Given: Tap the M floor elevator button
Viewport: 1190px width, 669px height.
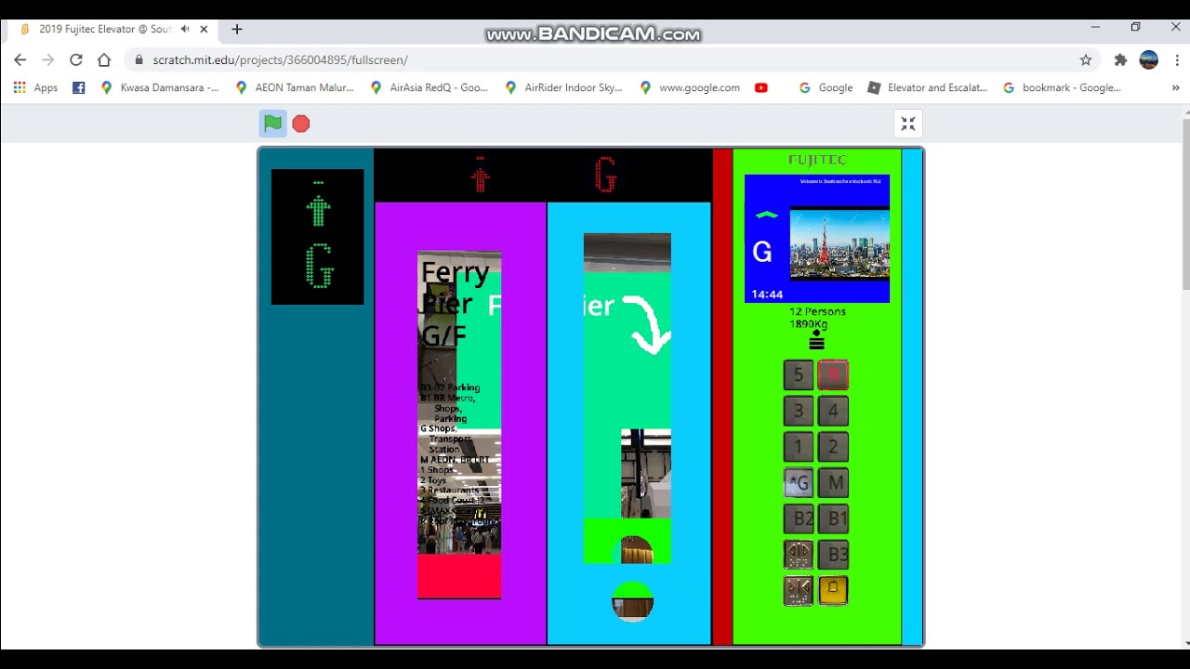Looking at the screenshot, I should pyautogui.click(x=833, y=482).
